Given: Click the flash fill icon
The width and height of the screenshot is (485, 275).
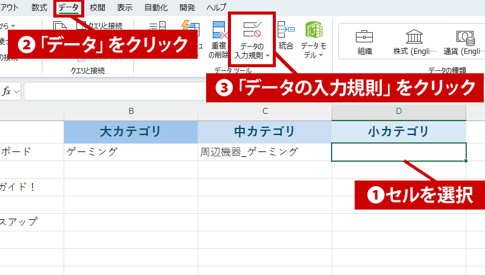Looking at the screenshot, I should (x=190, y=25).
